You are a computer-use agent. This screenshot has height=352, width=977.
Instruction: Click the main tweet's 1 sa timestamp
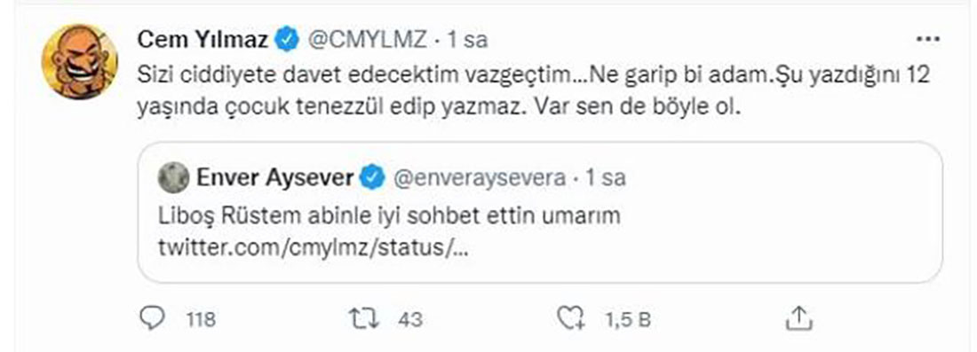466,41
